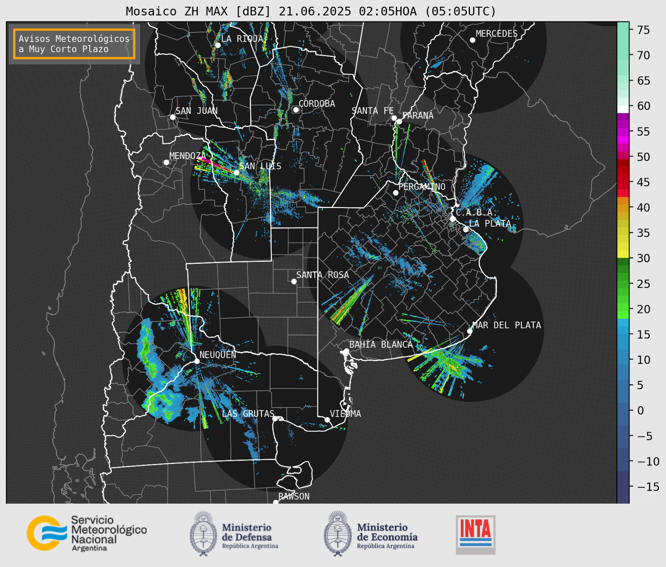This screenshot has height=567, width=666.
Task: Click the SAN JUAN city marker dot
Action: [x=173, y=117]
